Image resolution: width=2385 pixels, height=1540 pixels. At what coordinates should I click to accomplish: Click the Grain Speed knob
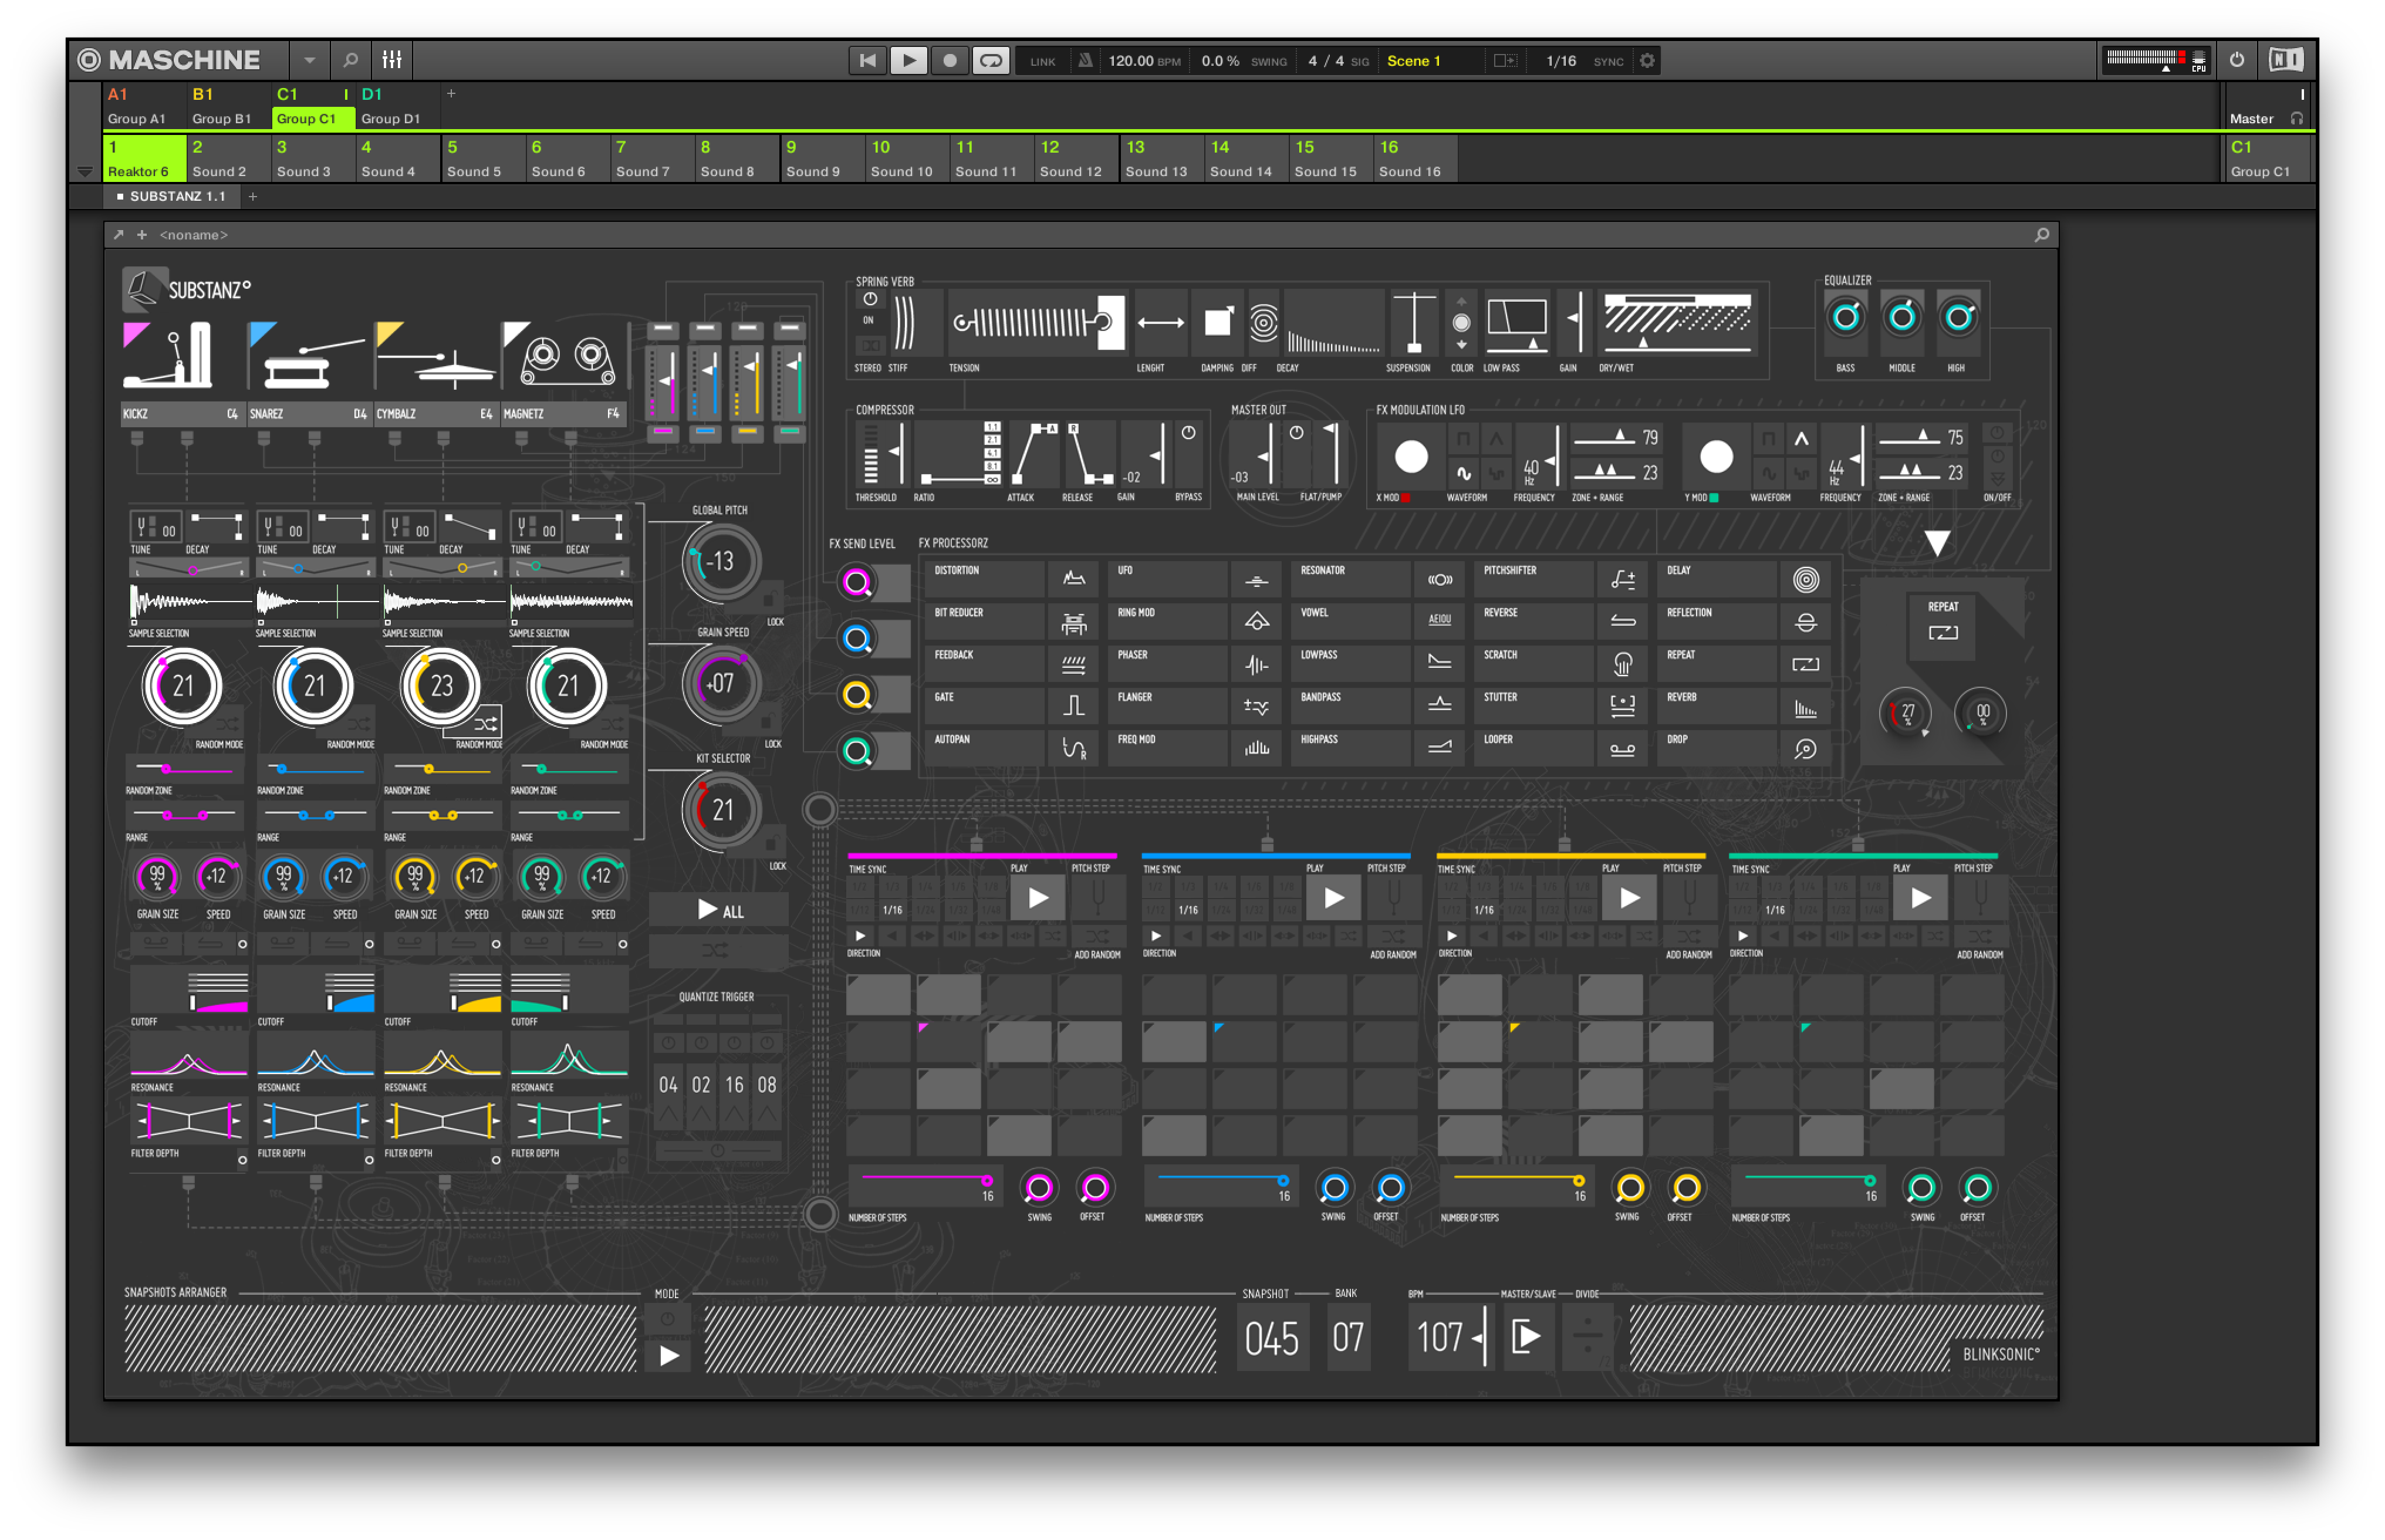pyautogui.click(x=720, y=683)
